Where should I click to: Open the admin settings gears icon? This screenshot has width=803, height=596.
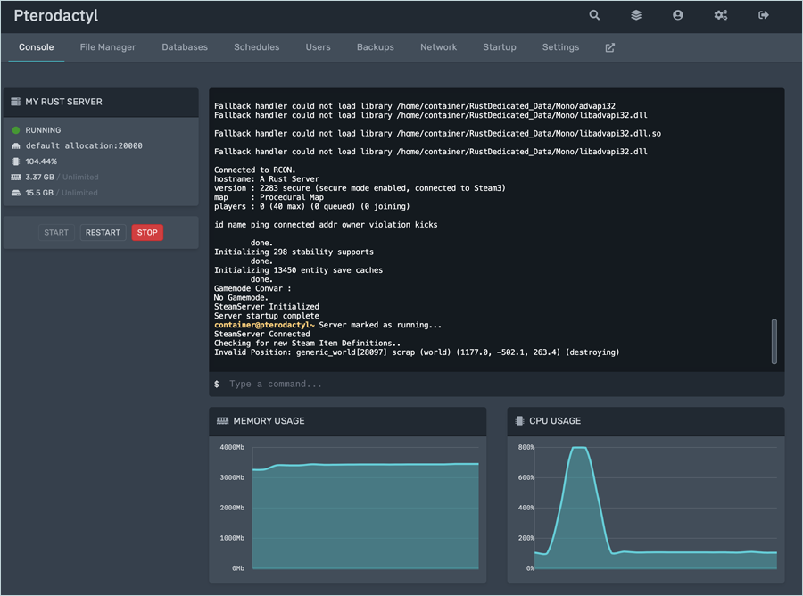coord(721,15)
